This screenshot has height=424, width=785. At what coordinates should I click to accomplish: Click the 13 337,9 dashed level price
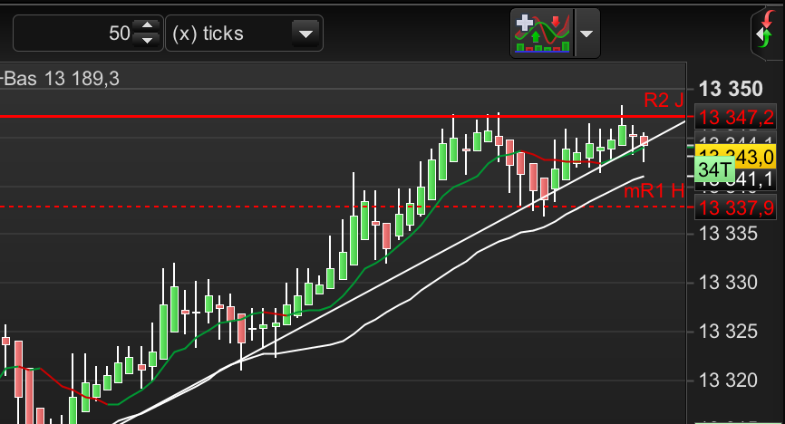[735, 207]
